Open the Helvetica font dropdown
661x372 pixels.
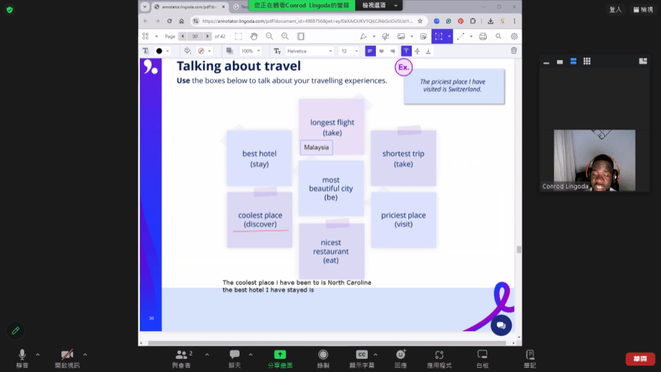310,51
